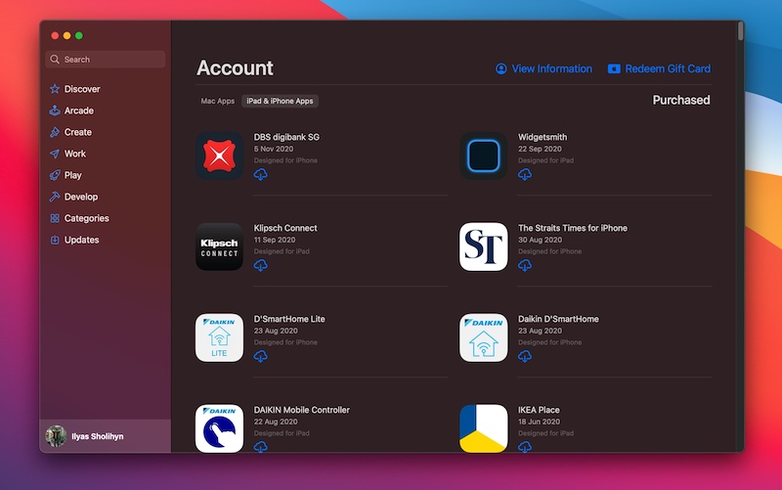Click the gift card icon
Viewport: 782px width, 490px height.
[x=614, y=68]
